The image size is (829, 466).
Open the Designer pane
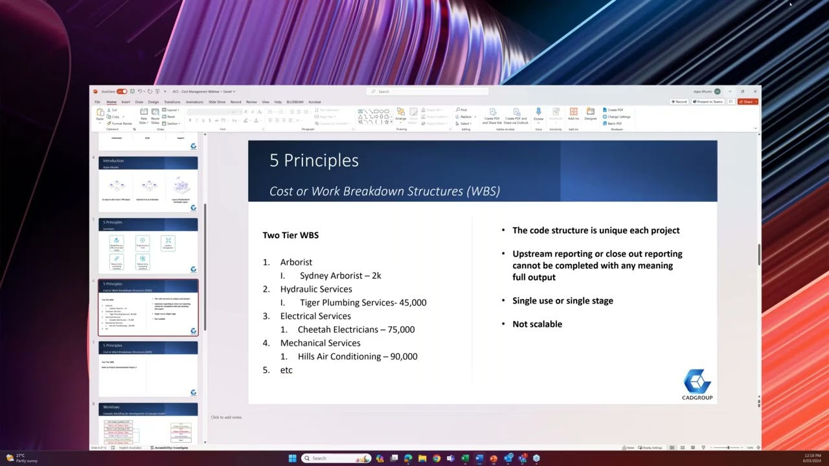pos(591,115)
